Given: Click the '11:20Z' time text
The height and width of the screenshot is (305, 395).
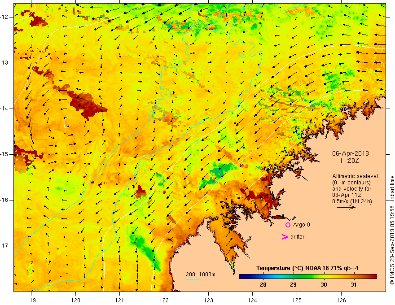Looking at the screenshot, I should click(x=349, y=161).
